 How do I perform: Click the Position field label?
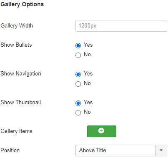(10, 150)
